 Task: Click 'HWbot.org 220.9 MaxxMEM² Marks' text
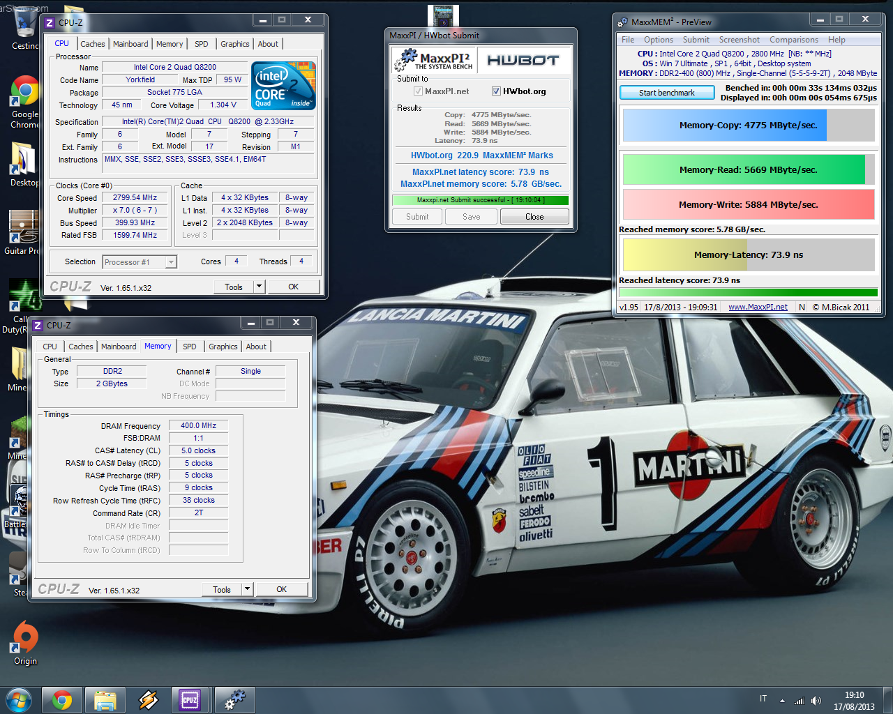(x=482, y=155)
